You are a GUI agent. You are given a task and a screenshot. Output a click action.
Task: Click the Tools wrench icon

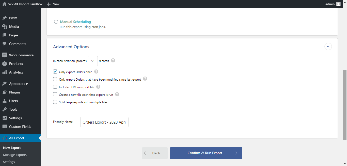(5, 109)
